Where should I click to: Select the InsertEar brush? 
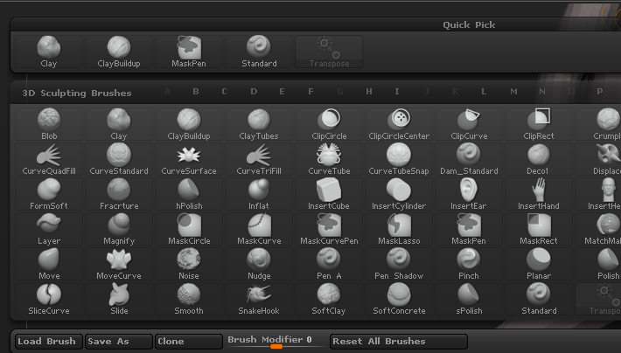[469, 194]
